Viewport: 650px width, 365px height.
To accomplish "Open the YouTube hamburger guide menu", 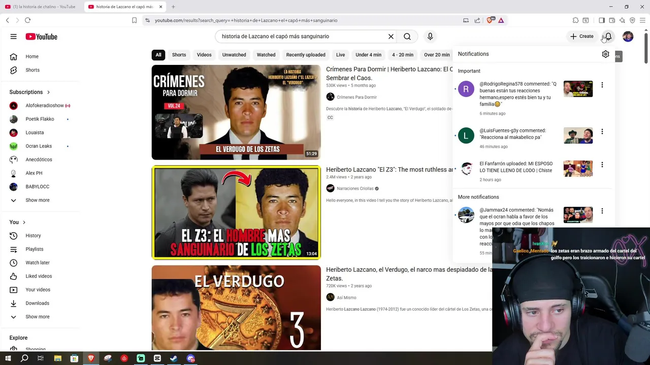I will coord(14,36).
